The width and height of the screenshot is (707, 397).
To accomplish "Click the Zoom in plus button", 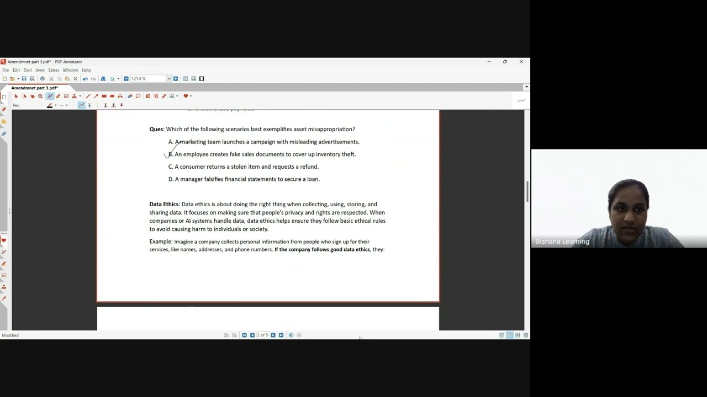I will [176, 78].
